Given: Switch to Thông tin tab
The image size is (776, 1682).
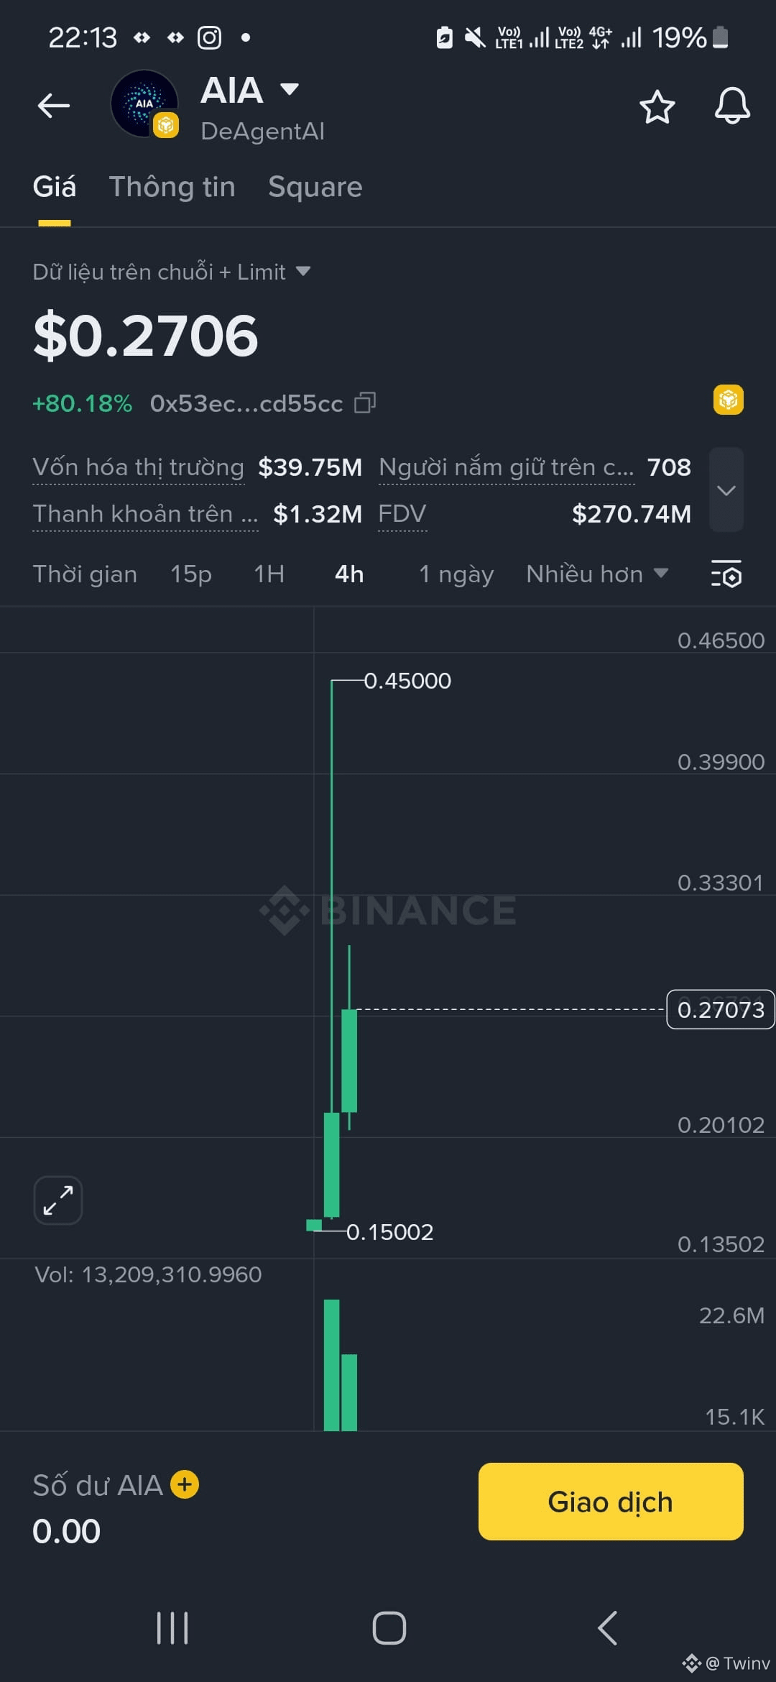Looking at the screenshot, I should (x=172, y=187).
